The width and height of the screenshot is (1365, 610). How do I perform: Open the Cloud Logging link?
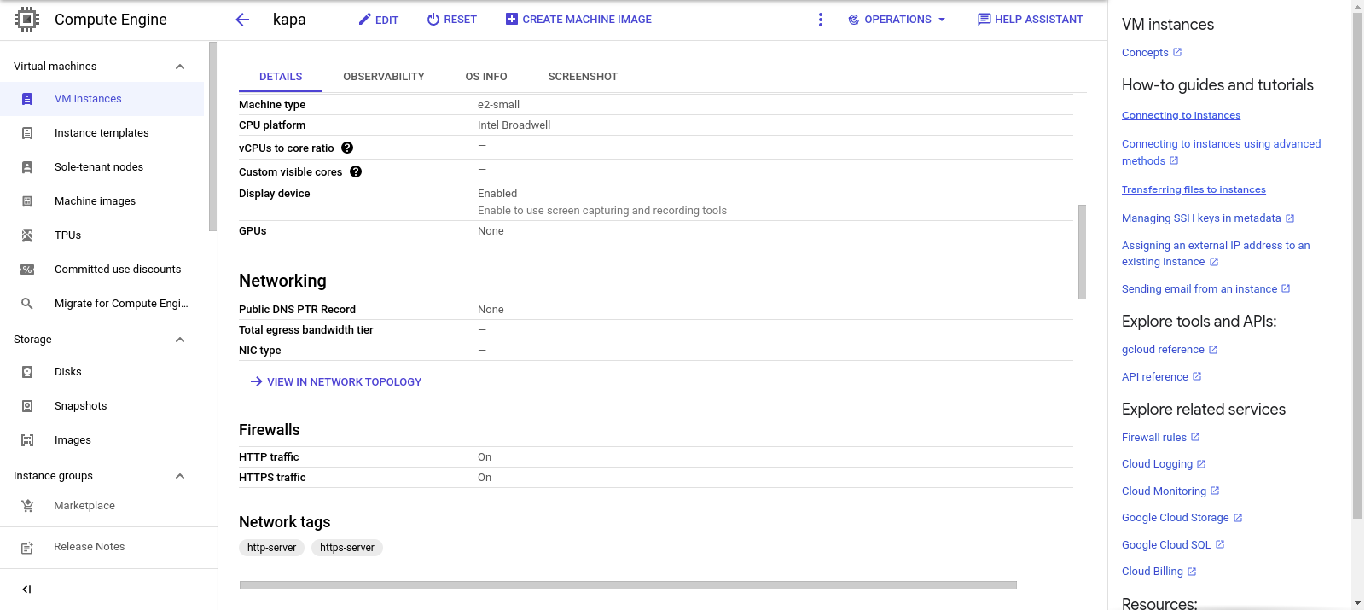(1164, 464)
